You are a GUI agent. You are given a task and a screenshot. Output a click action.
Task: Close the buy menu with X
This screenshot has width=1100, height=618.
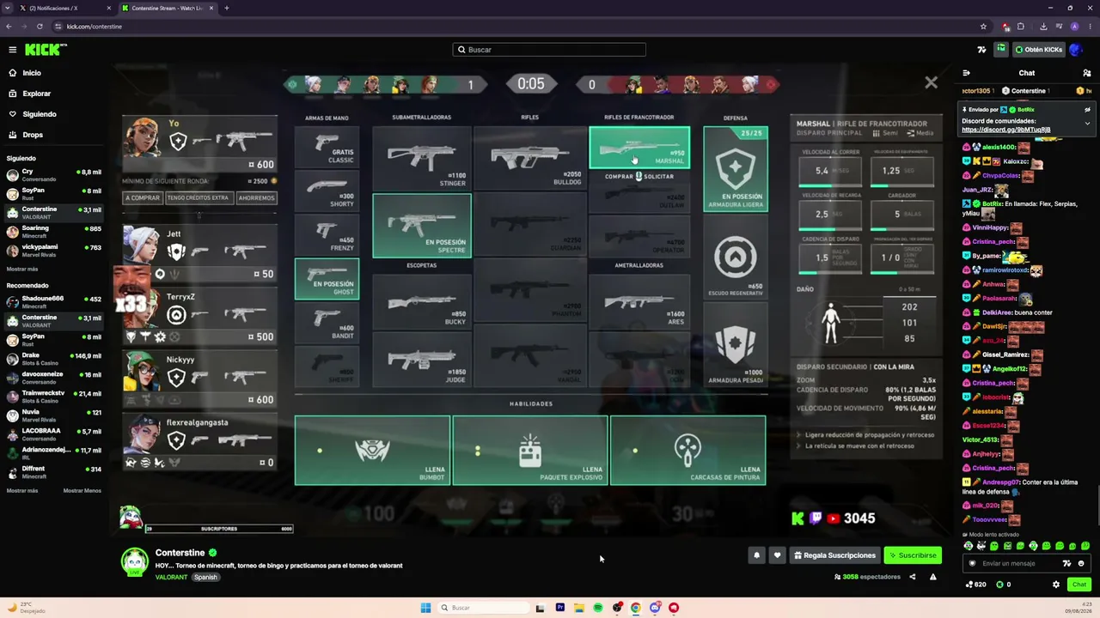[931, 82]
